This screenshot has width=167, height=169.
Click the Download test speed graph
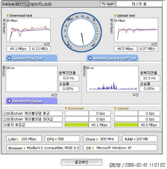click(29, 30)
